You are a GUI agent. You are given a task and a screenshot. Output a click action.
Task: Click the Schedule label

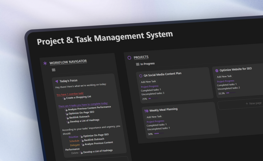pos(74,141)
